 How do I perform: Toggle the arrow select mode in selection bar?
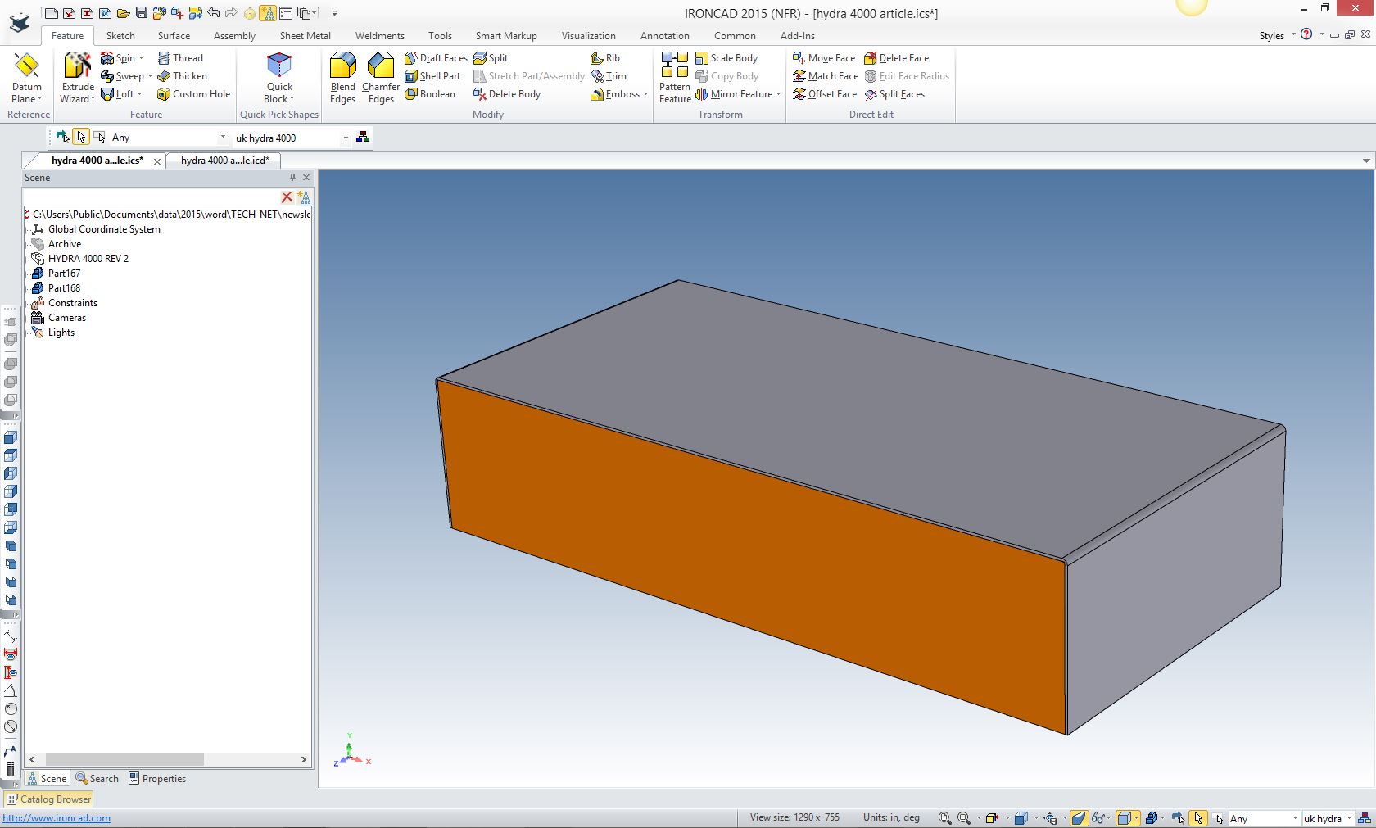coord(80,137)
